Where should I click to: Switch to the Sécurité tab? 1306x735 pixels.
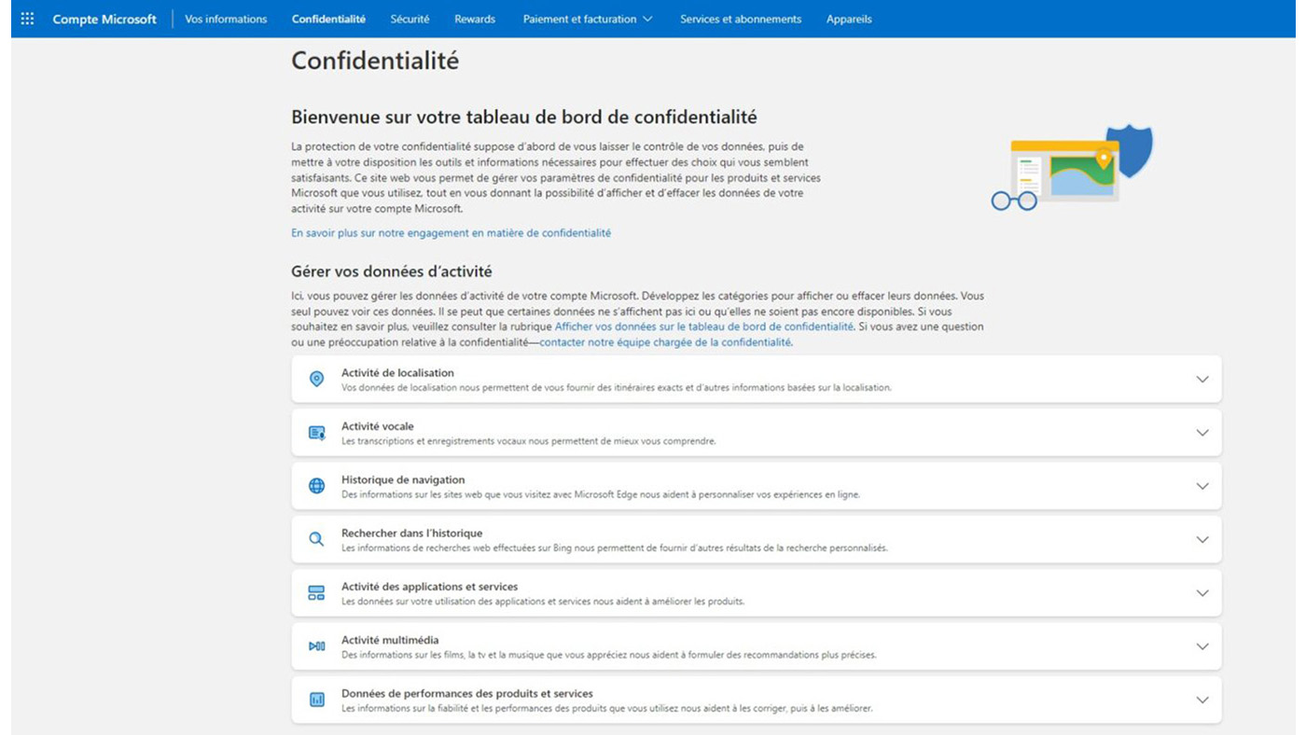(410, 19)
